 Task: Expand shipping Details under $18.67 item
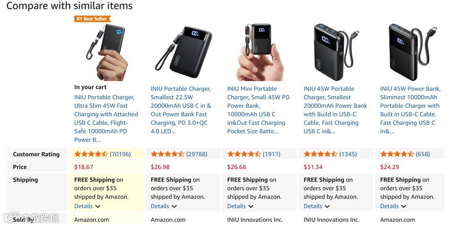[87, 206]
